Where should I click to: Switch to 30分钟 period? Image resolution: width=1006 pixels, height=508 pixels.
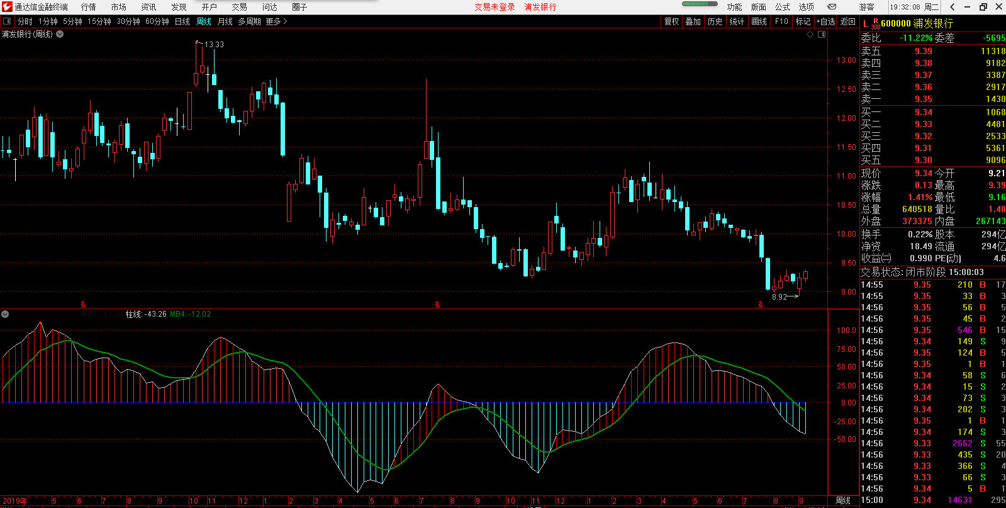pos(128,21)
